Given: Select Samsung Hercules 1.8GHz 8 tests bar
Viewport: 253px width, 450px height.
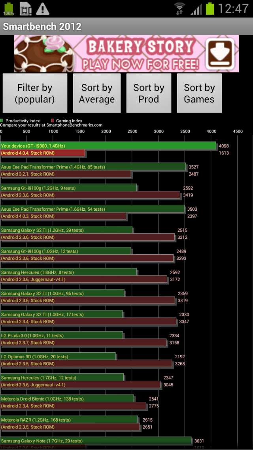Looking at the screenshot, I should [x=68, y=272].
